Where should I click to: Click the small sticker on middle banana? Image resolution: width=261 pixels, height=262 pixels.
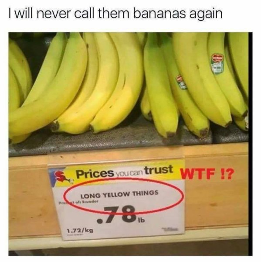pos(182,82)
